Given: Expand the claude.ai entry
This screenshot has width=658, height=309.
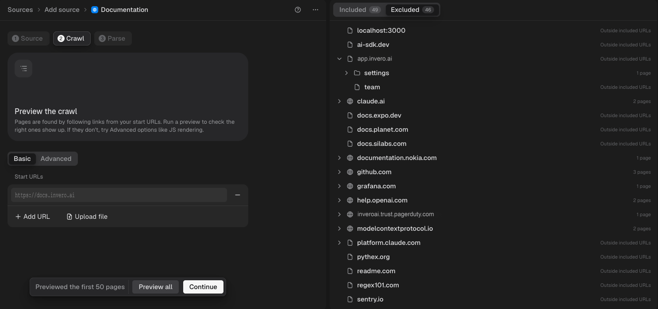Looking at the screenshot, I should click(339, 101).
